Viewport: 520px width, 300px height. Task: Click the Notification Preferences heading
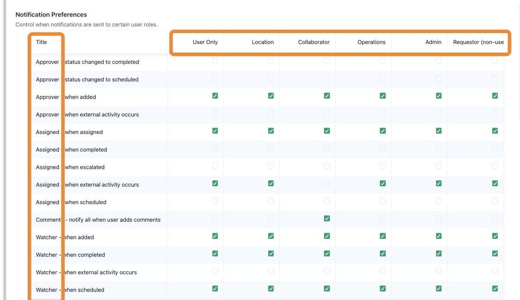[51, 14]
